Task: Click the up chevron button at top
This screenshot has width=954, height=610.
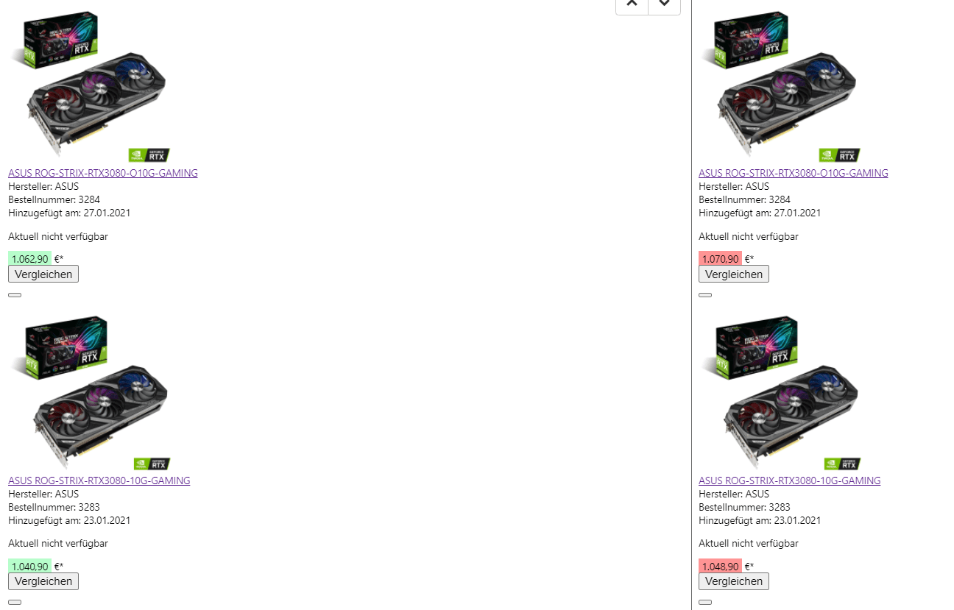Action: pos(632,5)
